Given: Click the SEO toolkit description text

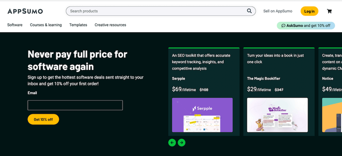Looking at the screenshot, I should click(201, 62).
